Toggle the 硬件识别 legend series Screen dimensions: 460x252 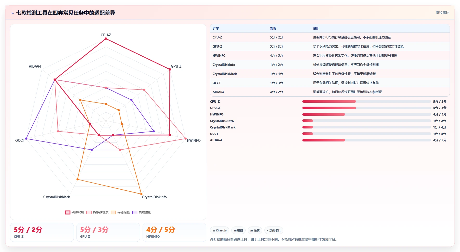pos(74,212)
